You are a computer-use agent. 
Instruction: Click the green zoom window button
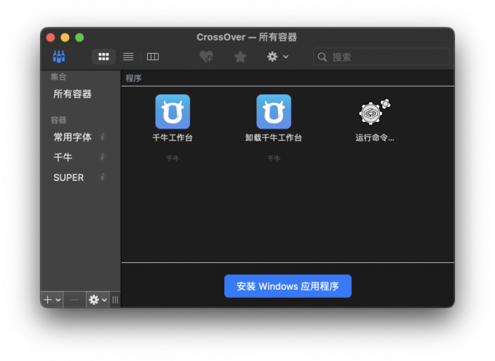pos(79,38)
